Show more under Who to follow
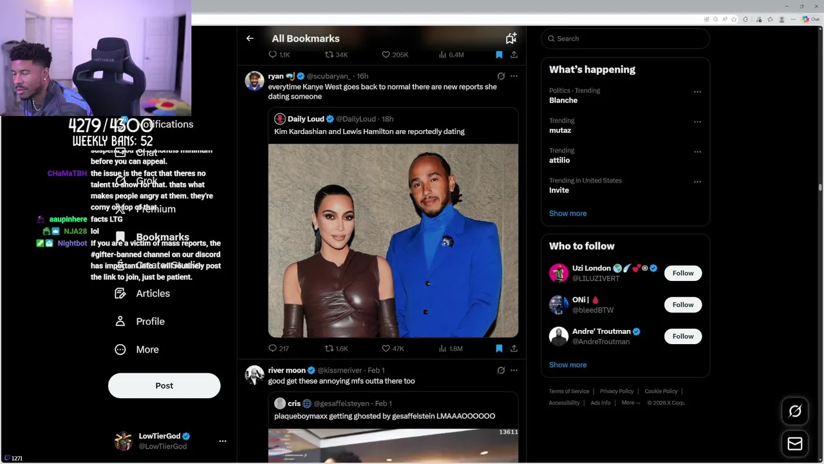The height and width of the screenshot is (464, 824). point(568,365)
